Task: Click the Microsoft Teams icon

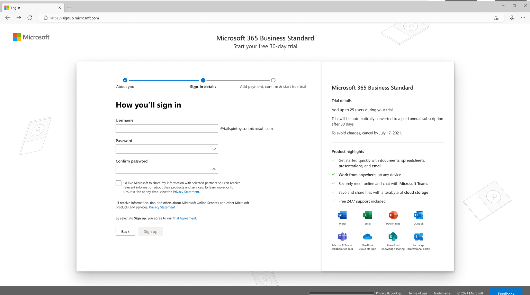Action: (x=342, y=237)
